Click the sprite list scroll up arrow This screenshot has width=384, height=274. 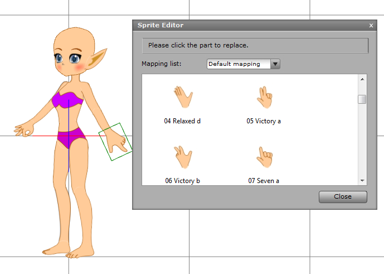(x=362, y=79)
